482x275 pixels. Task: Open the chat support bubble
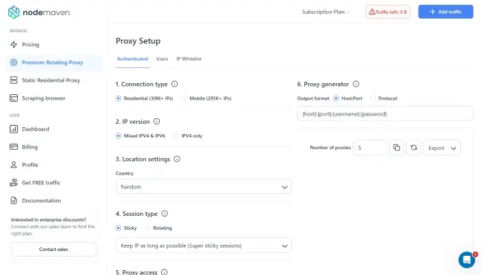(x=466, y=259)
